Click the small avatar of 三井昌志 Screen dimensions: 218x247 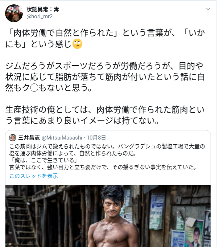pos(13,138)
